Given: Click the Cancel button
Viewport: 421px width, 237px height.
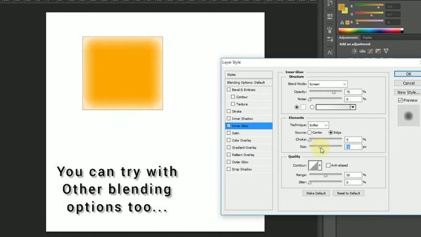Looking at the screenshot, I should tap(408, 84).
